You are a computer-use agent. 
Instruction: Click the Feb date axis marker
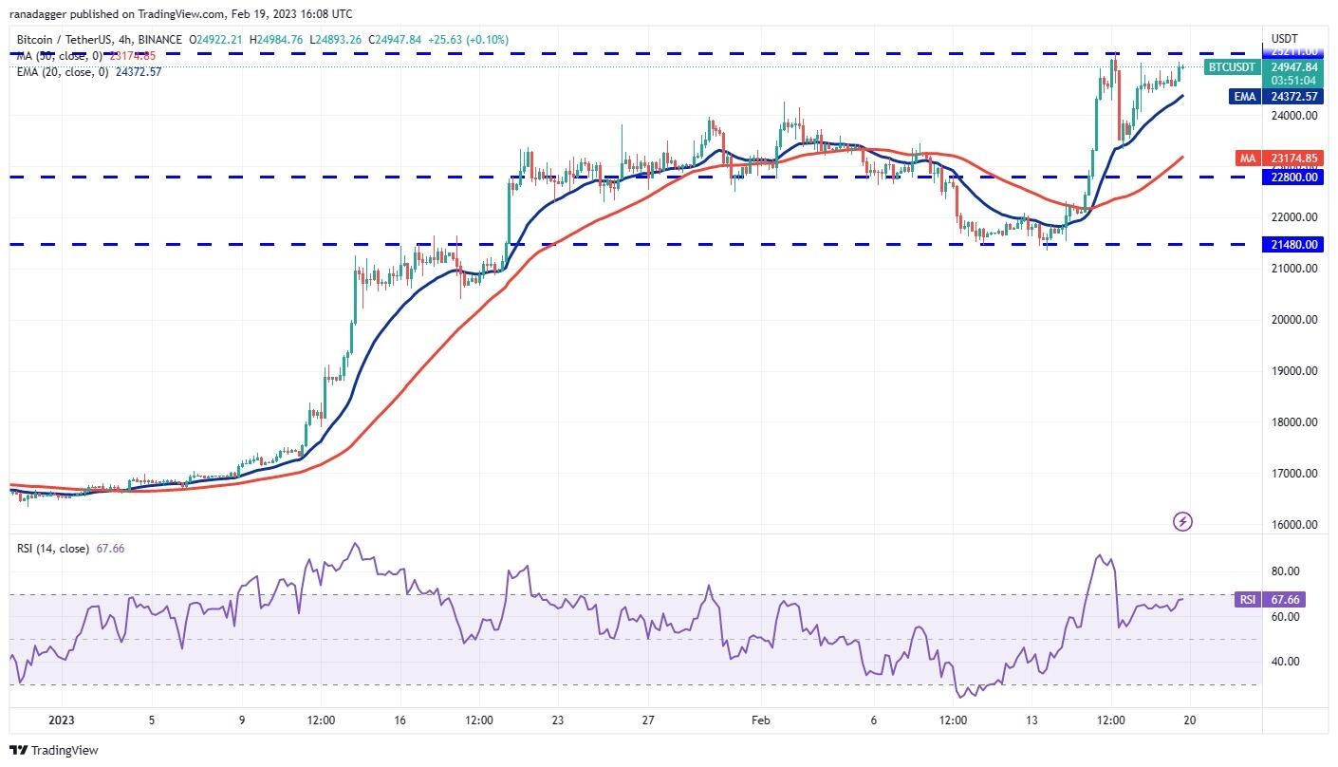pyautogui.click(x=762, y=720)
